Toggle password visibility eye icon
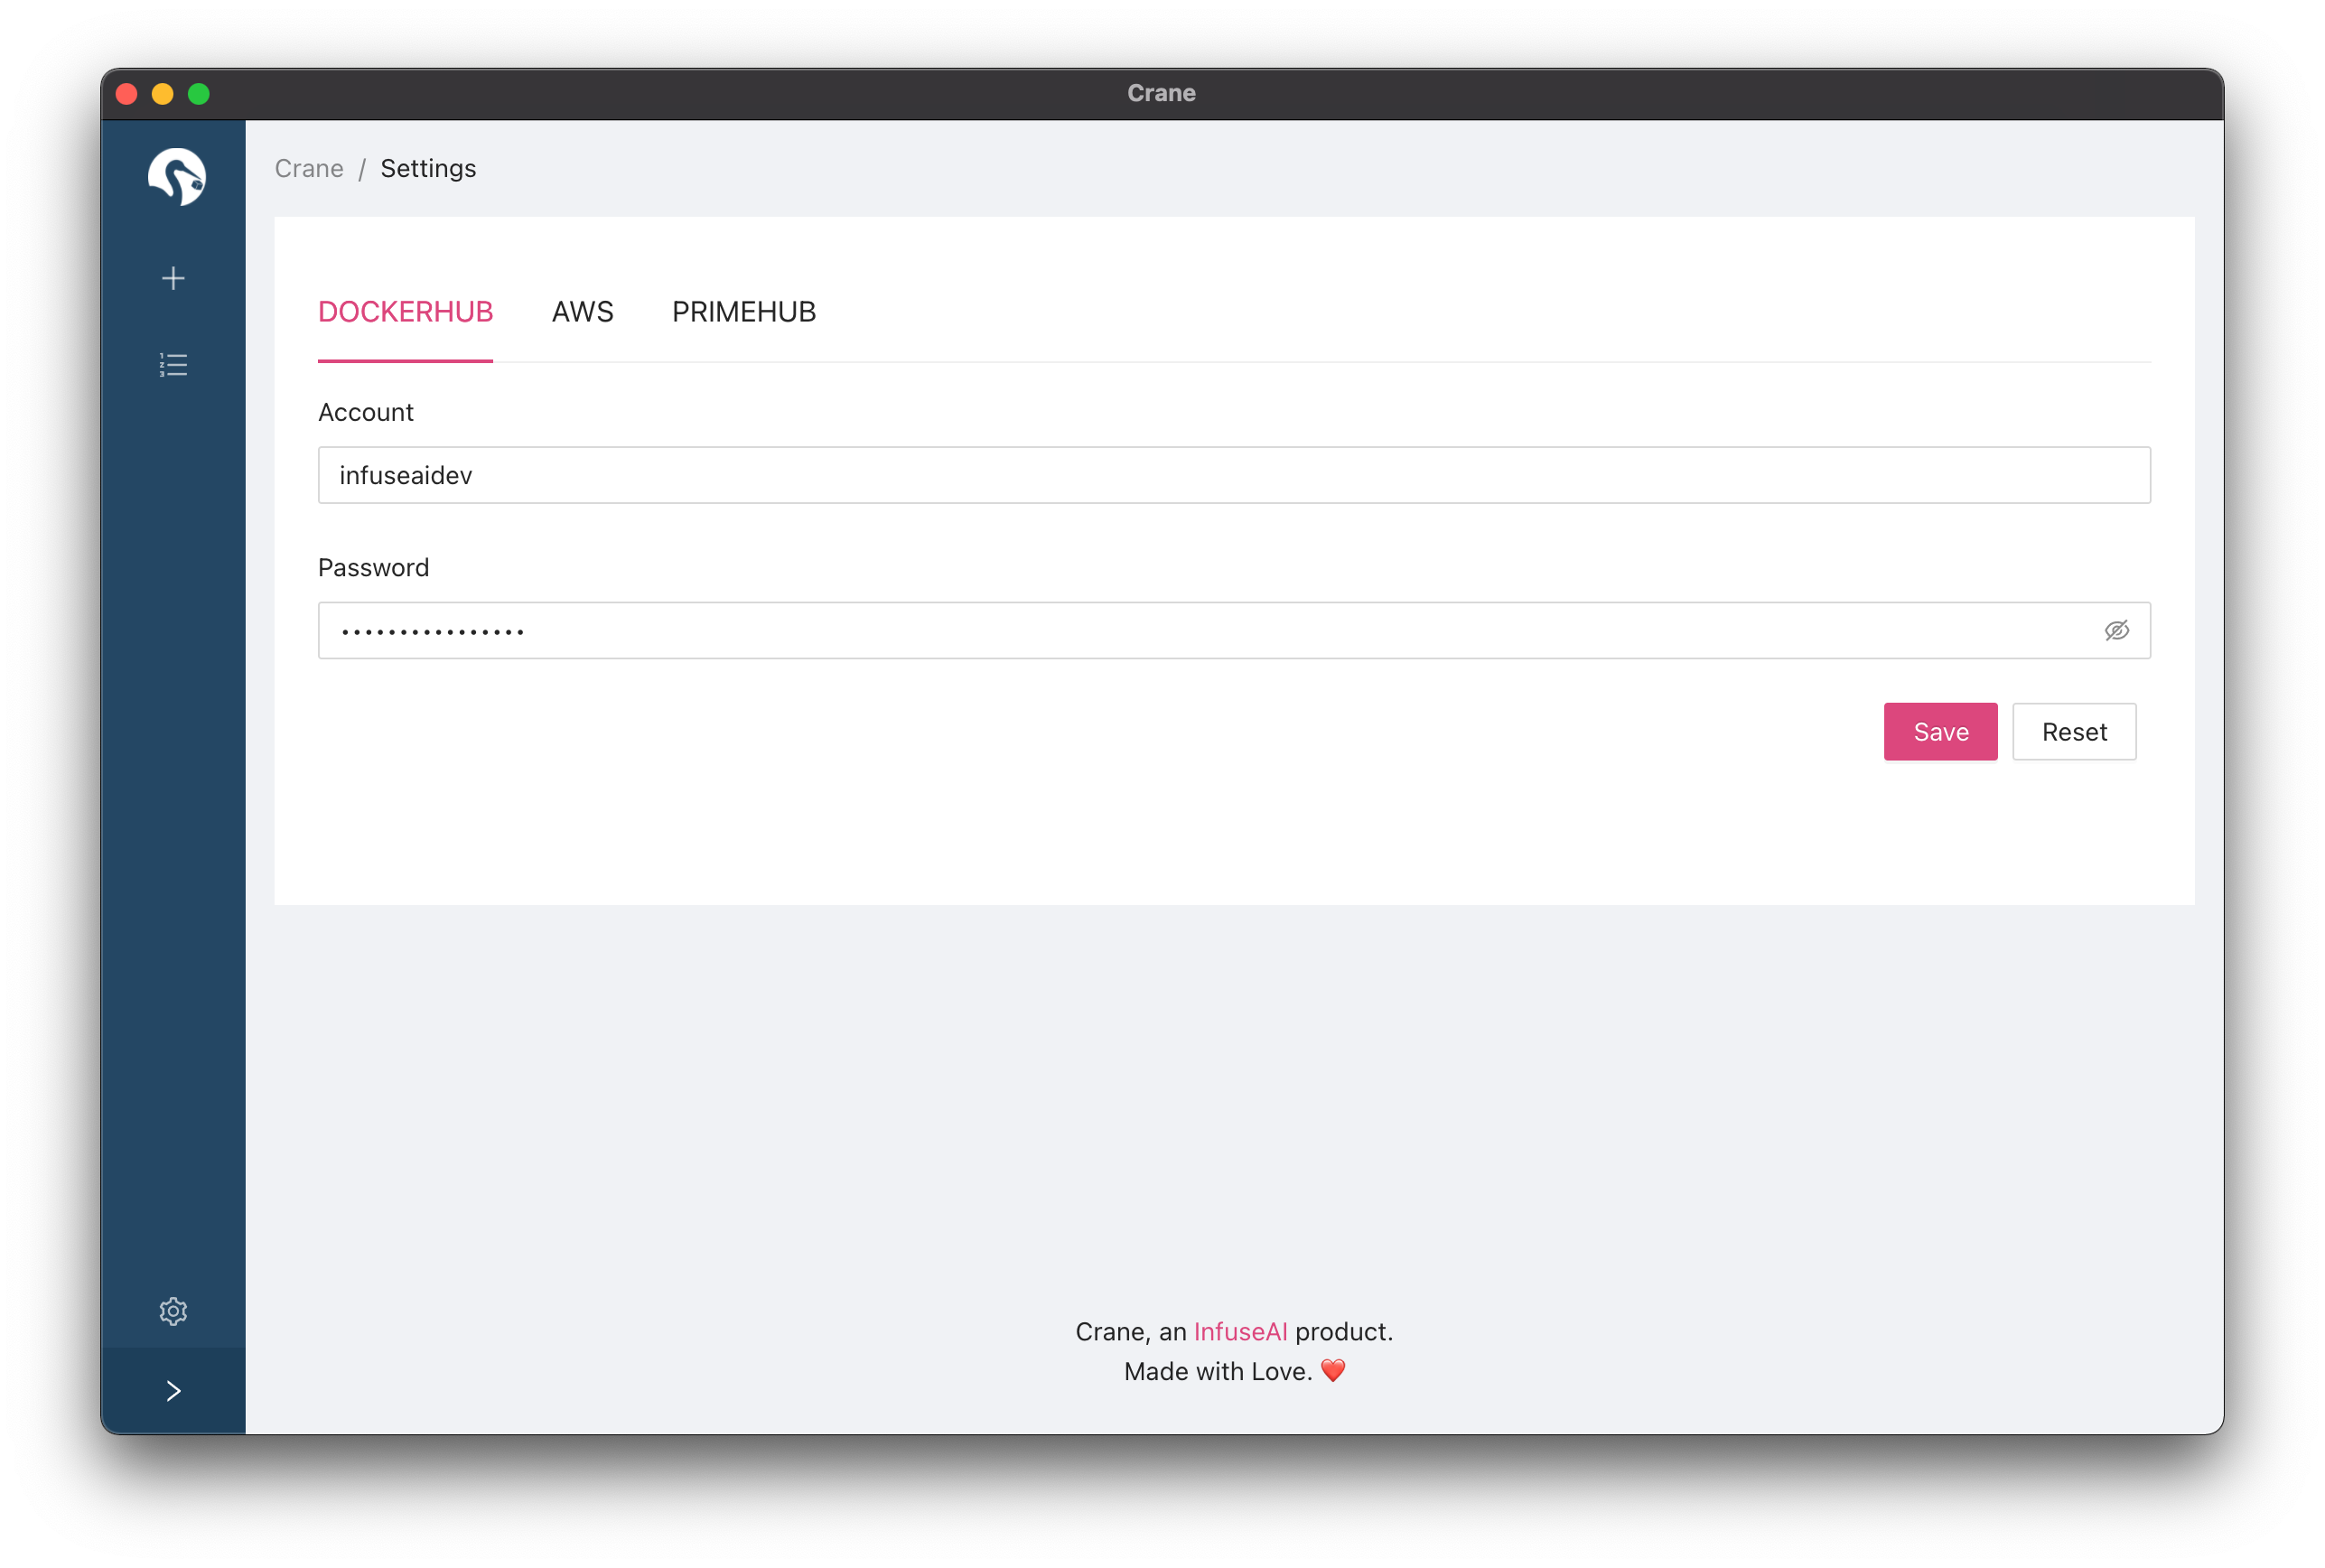This screenshot has height=1568, width=2325. click(x=2117, y=630)
